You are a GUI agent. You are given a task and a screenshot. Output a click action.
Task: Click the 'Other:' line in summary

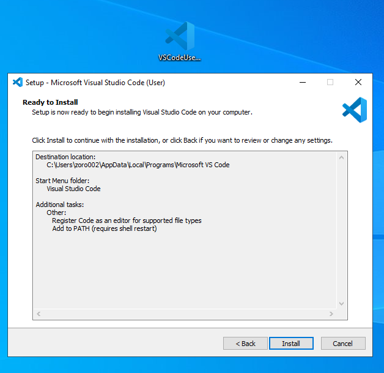click(56, 213)
